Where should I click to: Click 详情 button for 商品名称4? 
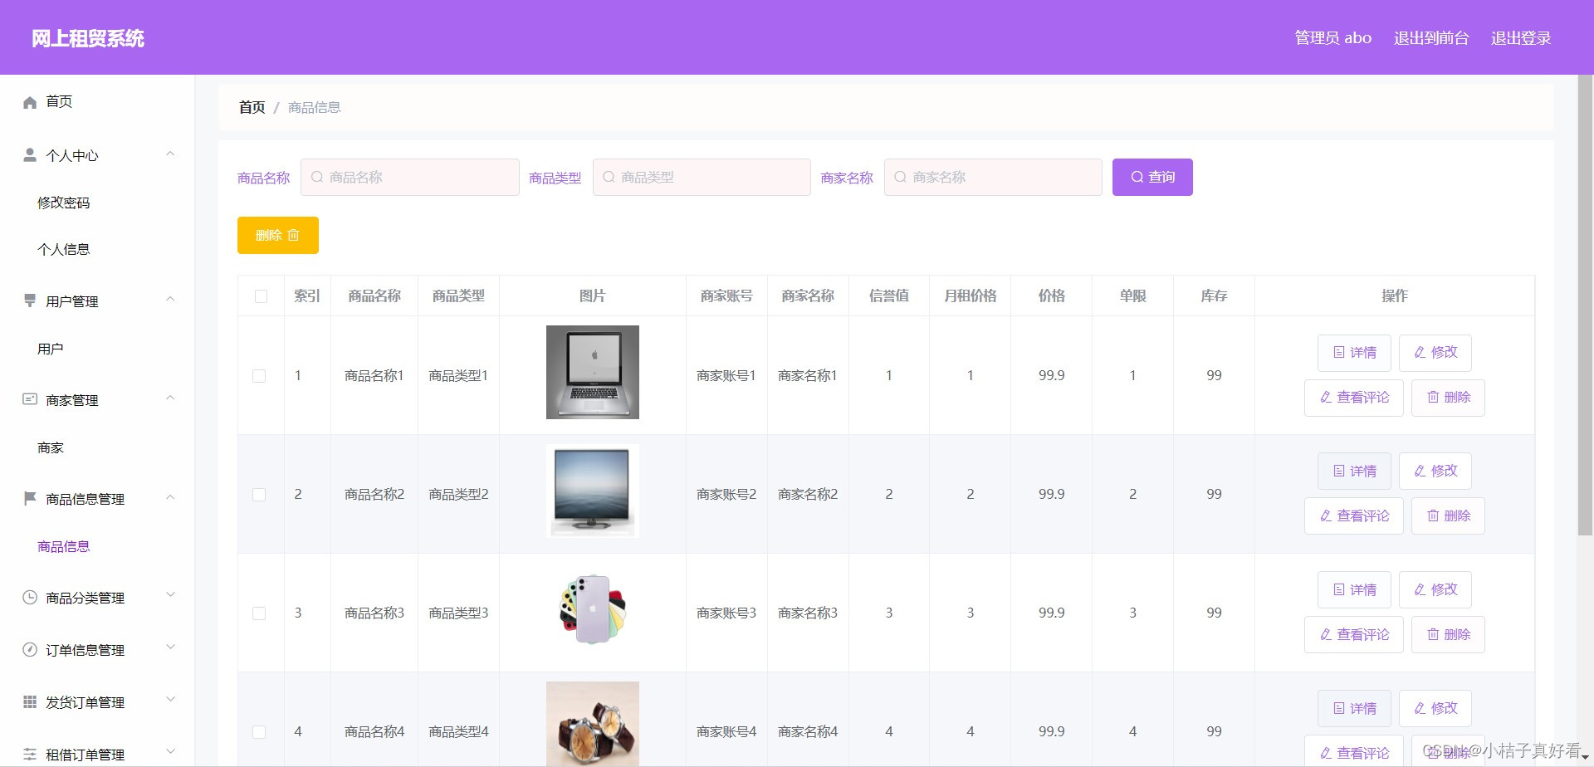coord(1354,709)
